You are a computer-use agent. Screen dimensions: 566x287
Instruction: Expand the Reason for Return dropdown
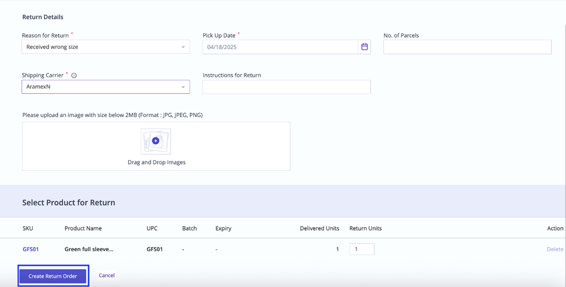(106, 47)
